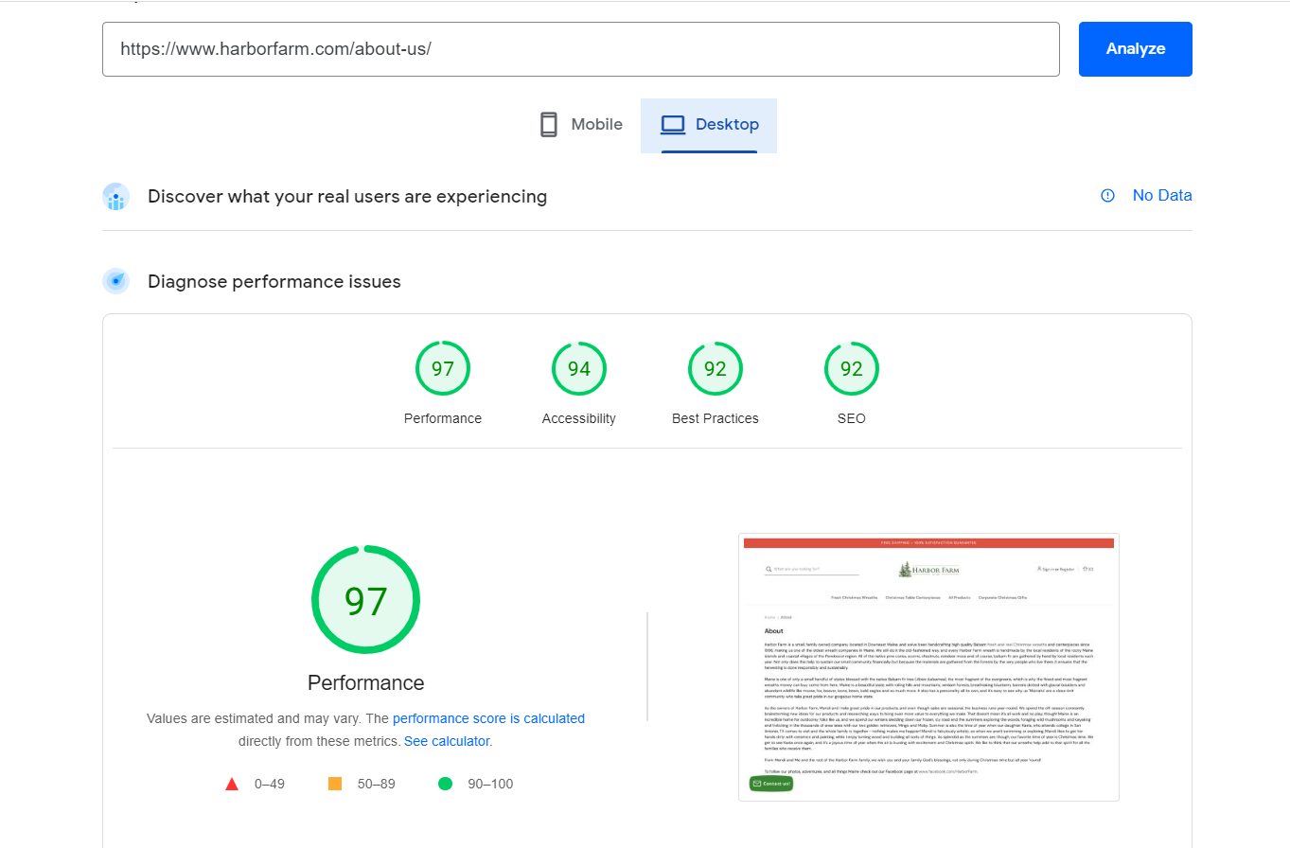Select the Desktop tab
This screenshot has width=1290, height=848.
709,125
